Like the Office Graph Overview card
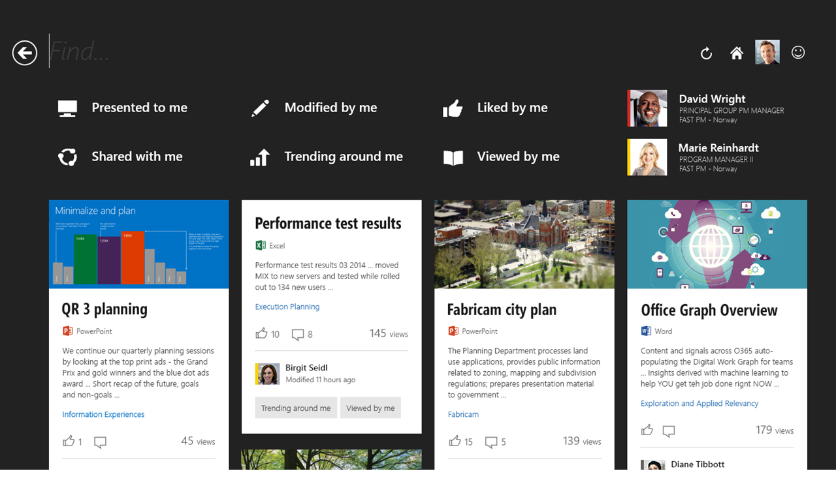 point(647,429)
